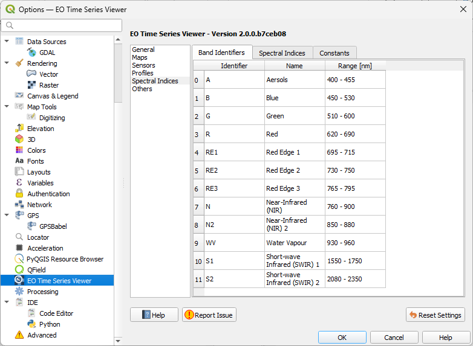Collapse the IDE tree node
The image size is (473, 346).
tap(7, 302)
